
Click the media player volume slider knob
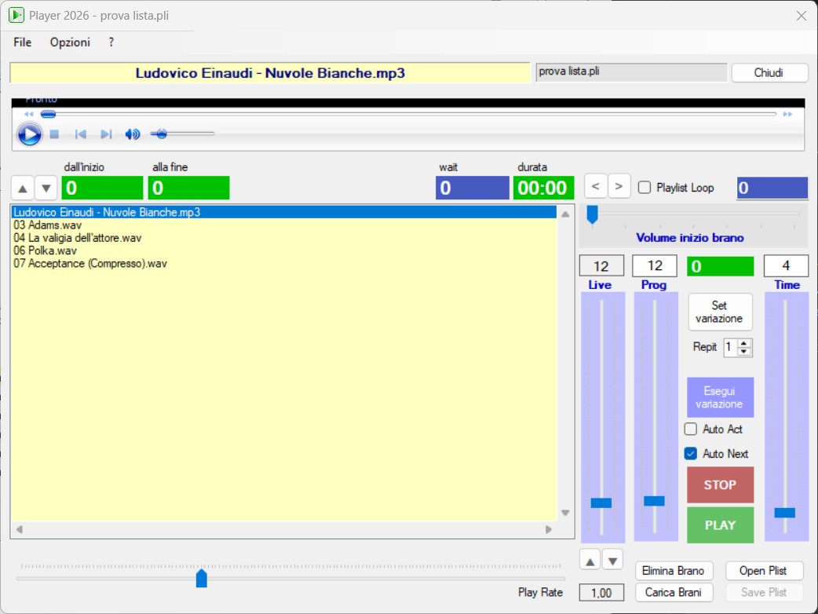pyautogui.click(x=162, y=134)
